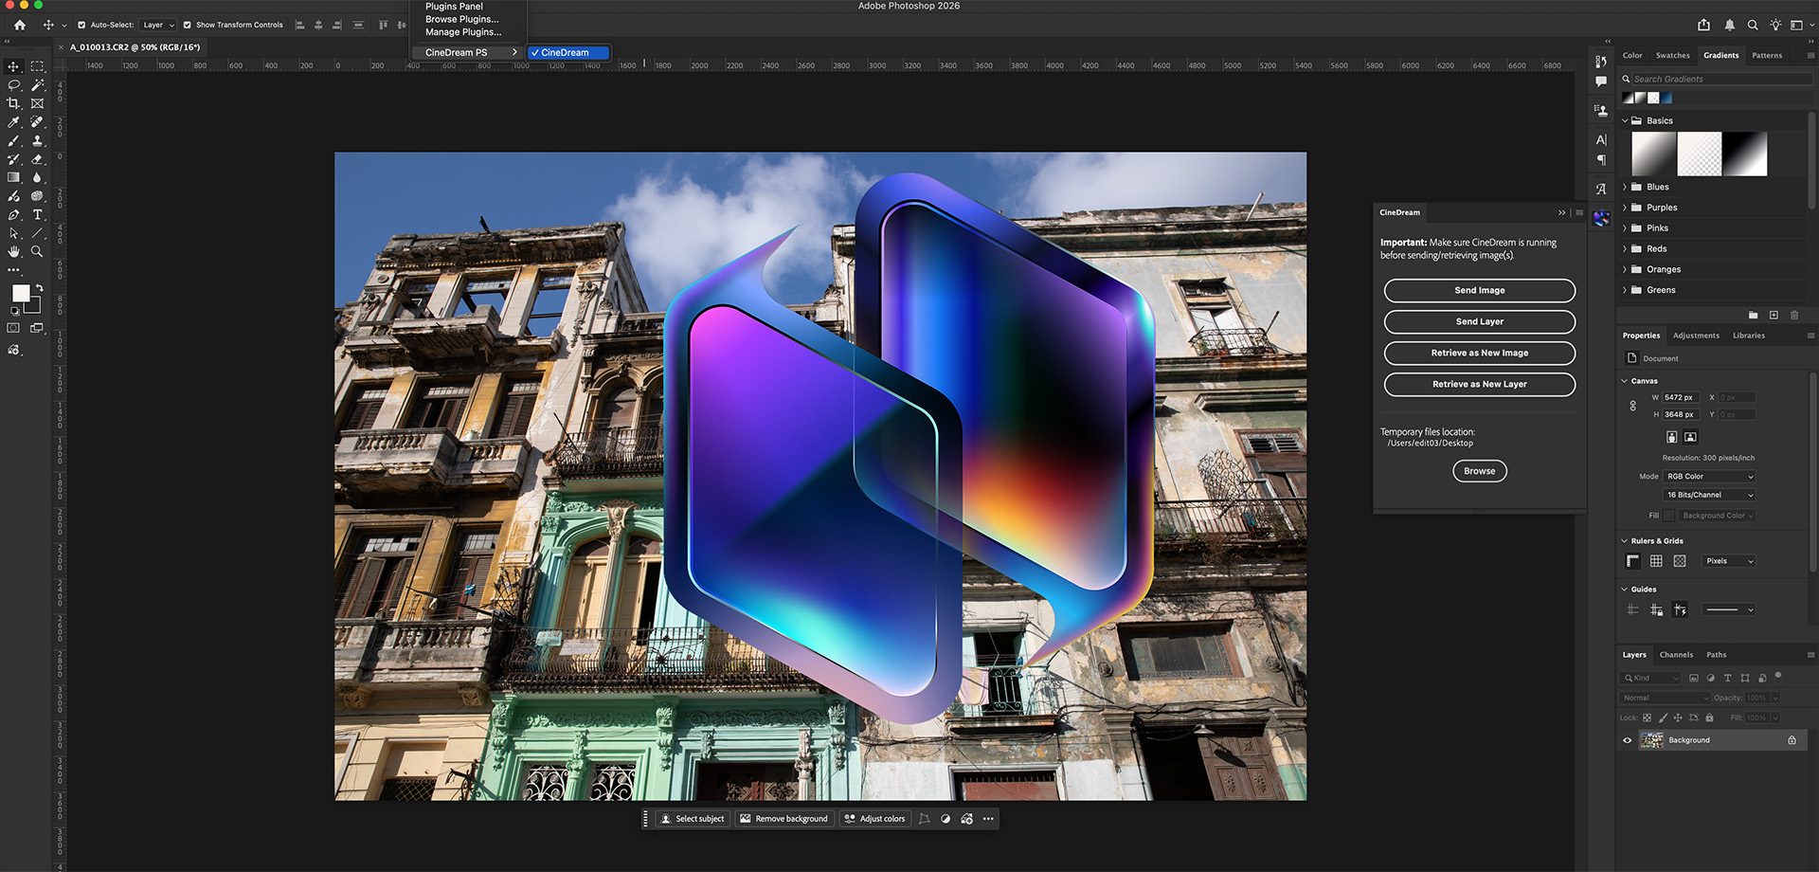Collapse the Canvas section

tap(1625, 381)
